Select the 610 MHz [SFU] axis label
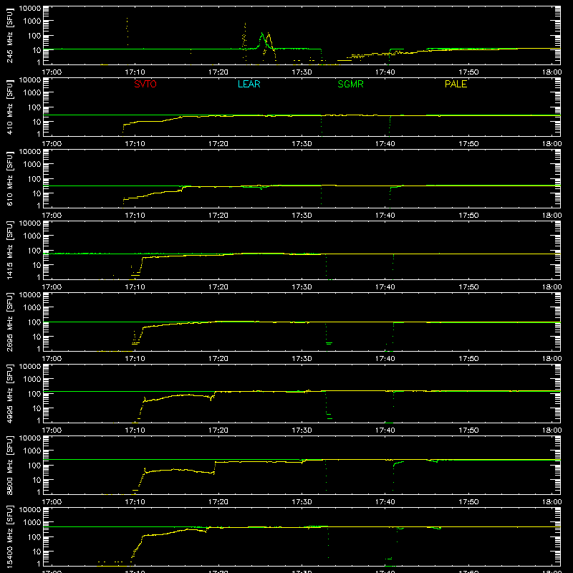The height and width of the screenshot is (573, 573). [10, 178]
